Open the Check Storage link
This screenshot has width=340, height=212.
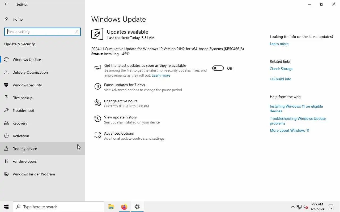pos(282,69)
